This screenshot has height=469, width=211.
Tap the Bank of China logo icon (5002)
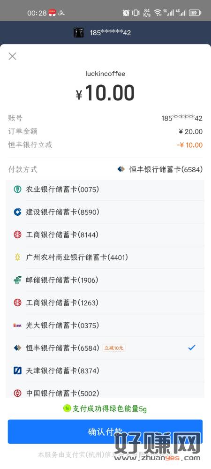click(18, 393)
